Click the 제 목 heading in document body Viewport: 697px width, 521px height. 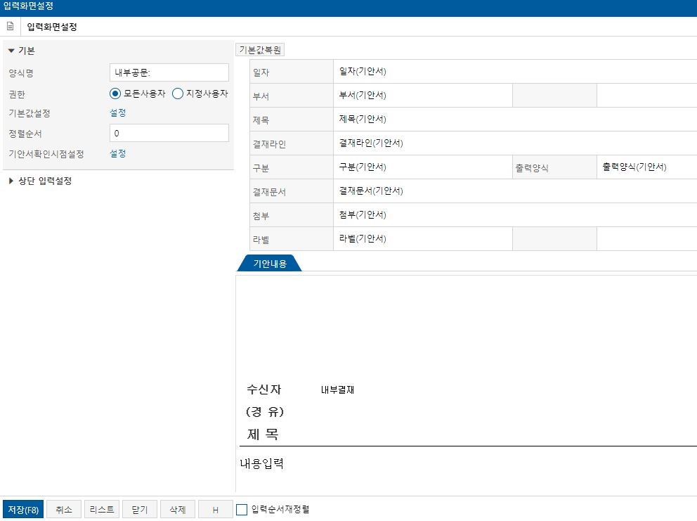pos(263,434)
